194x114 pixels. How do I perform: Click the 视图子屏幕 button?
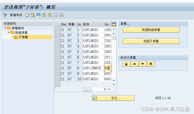coord(151,41)
